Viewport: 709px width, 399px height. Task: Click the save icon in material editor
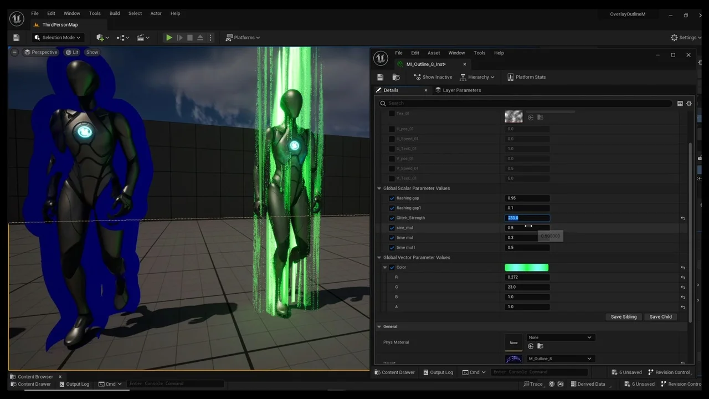coord(380,77)
